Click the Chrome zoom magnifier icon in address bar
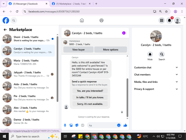The image size is (186, 140). (x=160, y=12)
